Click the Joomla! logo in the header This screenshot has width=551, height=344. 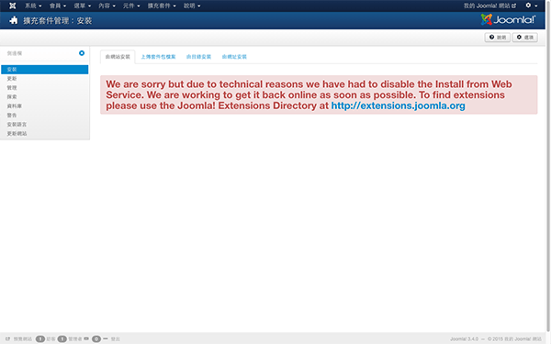click(508, 19)
